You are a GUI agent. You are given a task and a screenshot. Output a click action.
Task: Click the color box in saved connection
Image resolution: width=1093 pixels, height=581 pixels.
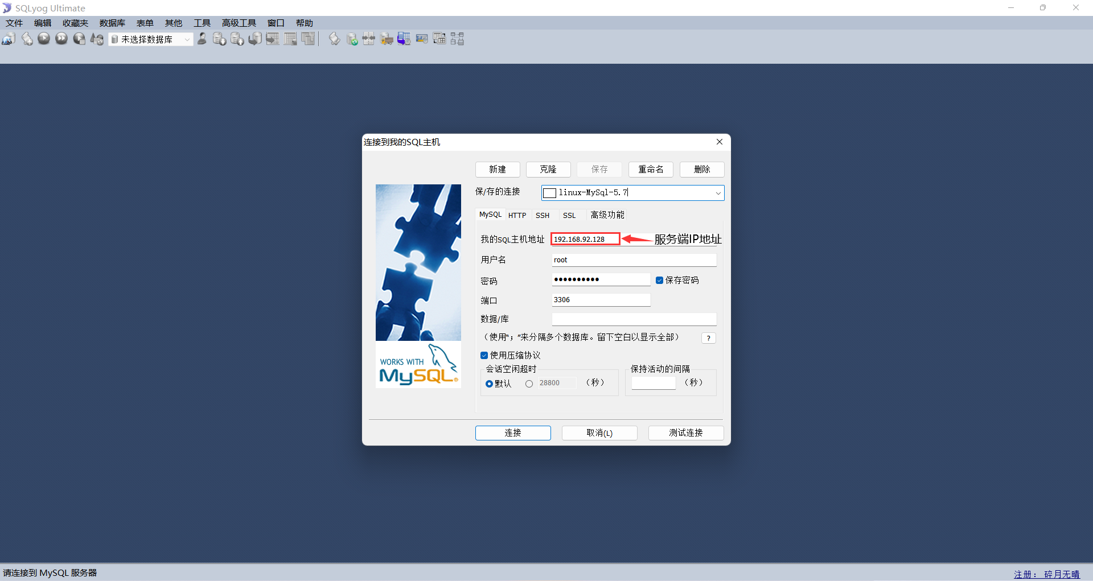tap(549, 193)
